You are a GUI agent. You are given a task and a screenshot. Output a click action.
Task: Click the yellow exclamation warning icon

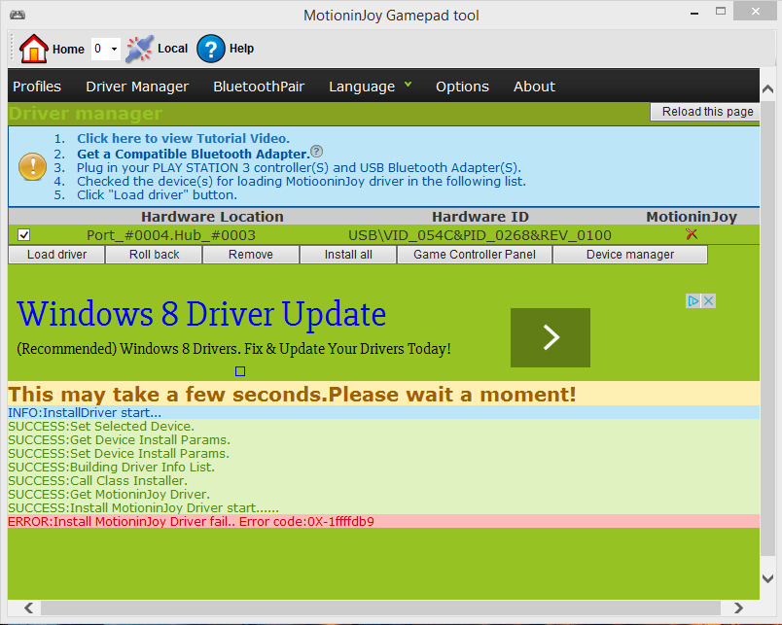[32, 166]
